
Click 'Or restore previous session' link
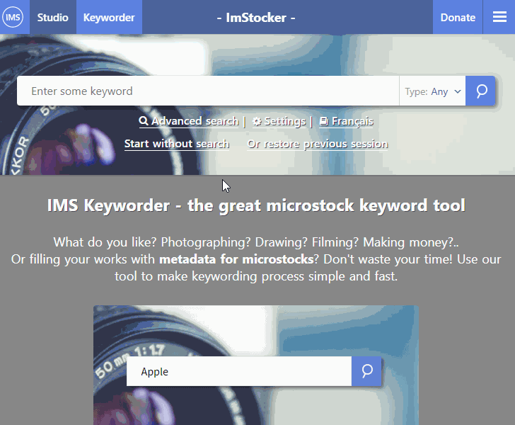[317, 144]
